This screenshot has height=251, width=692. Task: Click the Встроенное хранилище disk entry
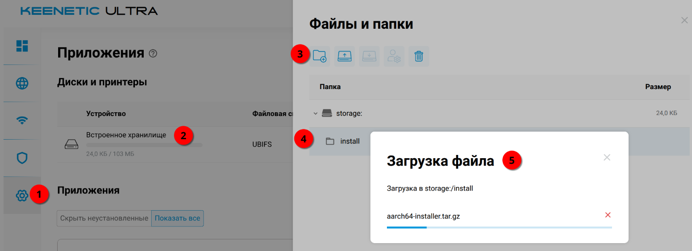[126, 135]
